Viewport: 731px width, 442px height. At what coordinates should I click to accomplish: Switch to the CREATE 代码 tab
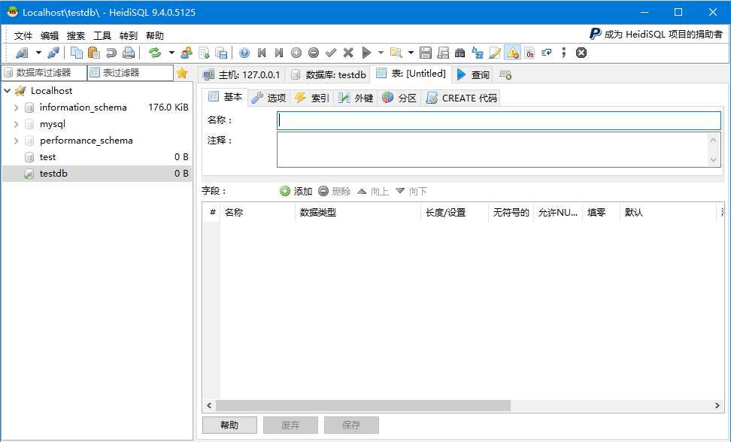click(x=461, y=98)
